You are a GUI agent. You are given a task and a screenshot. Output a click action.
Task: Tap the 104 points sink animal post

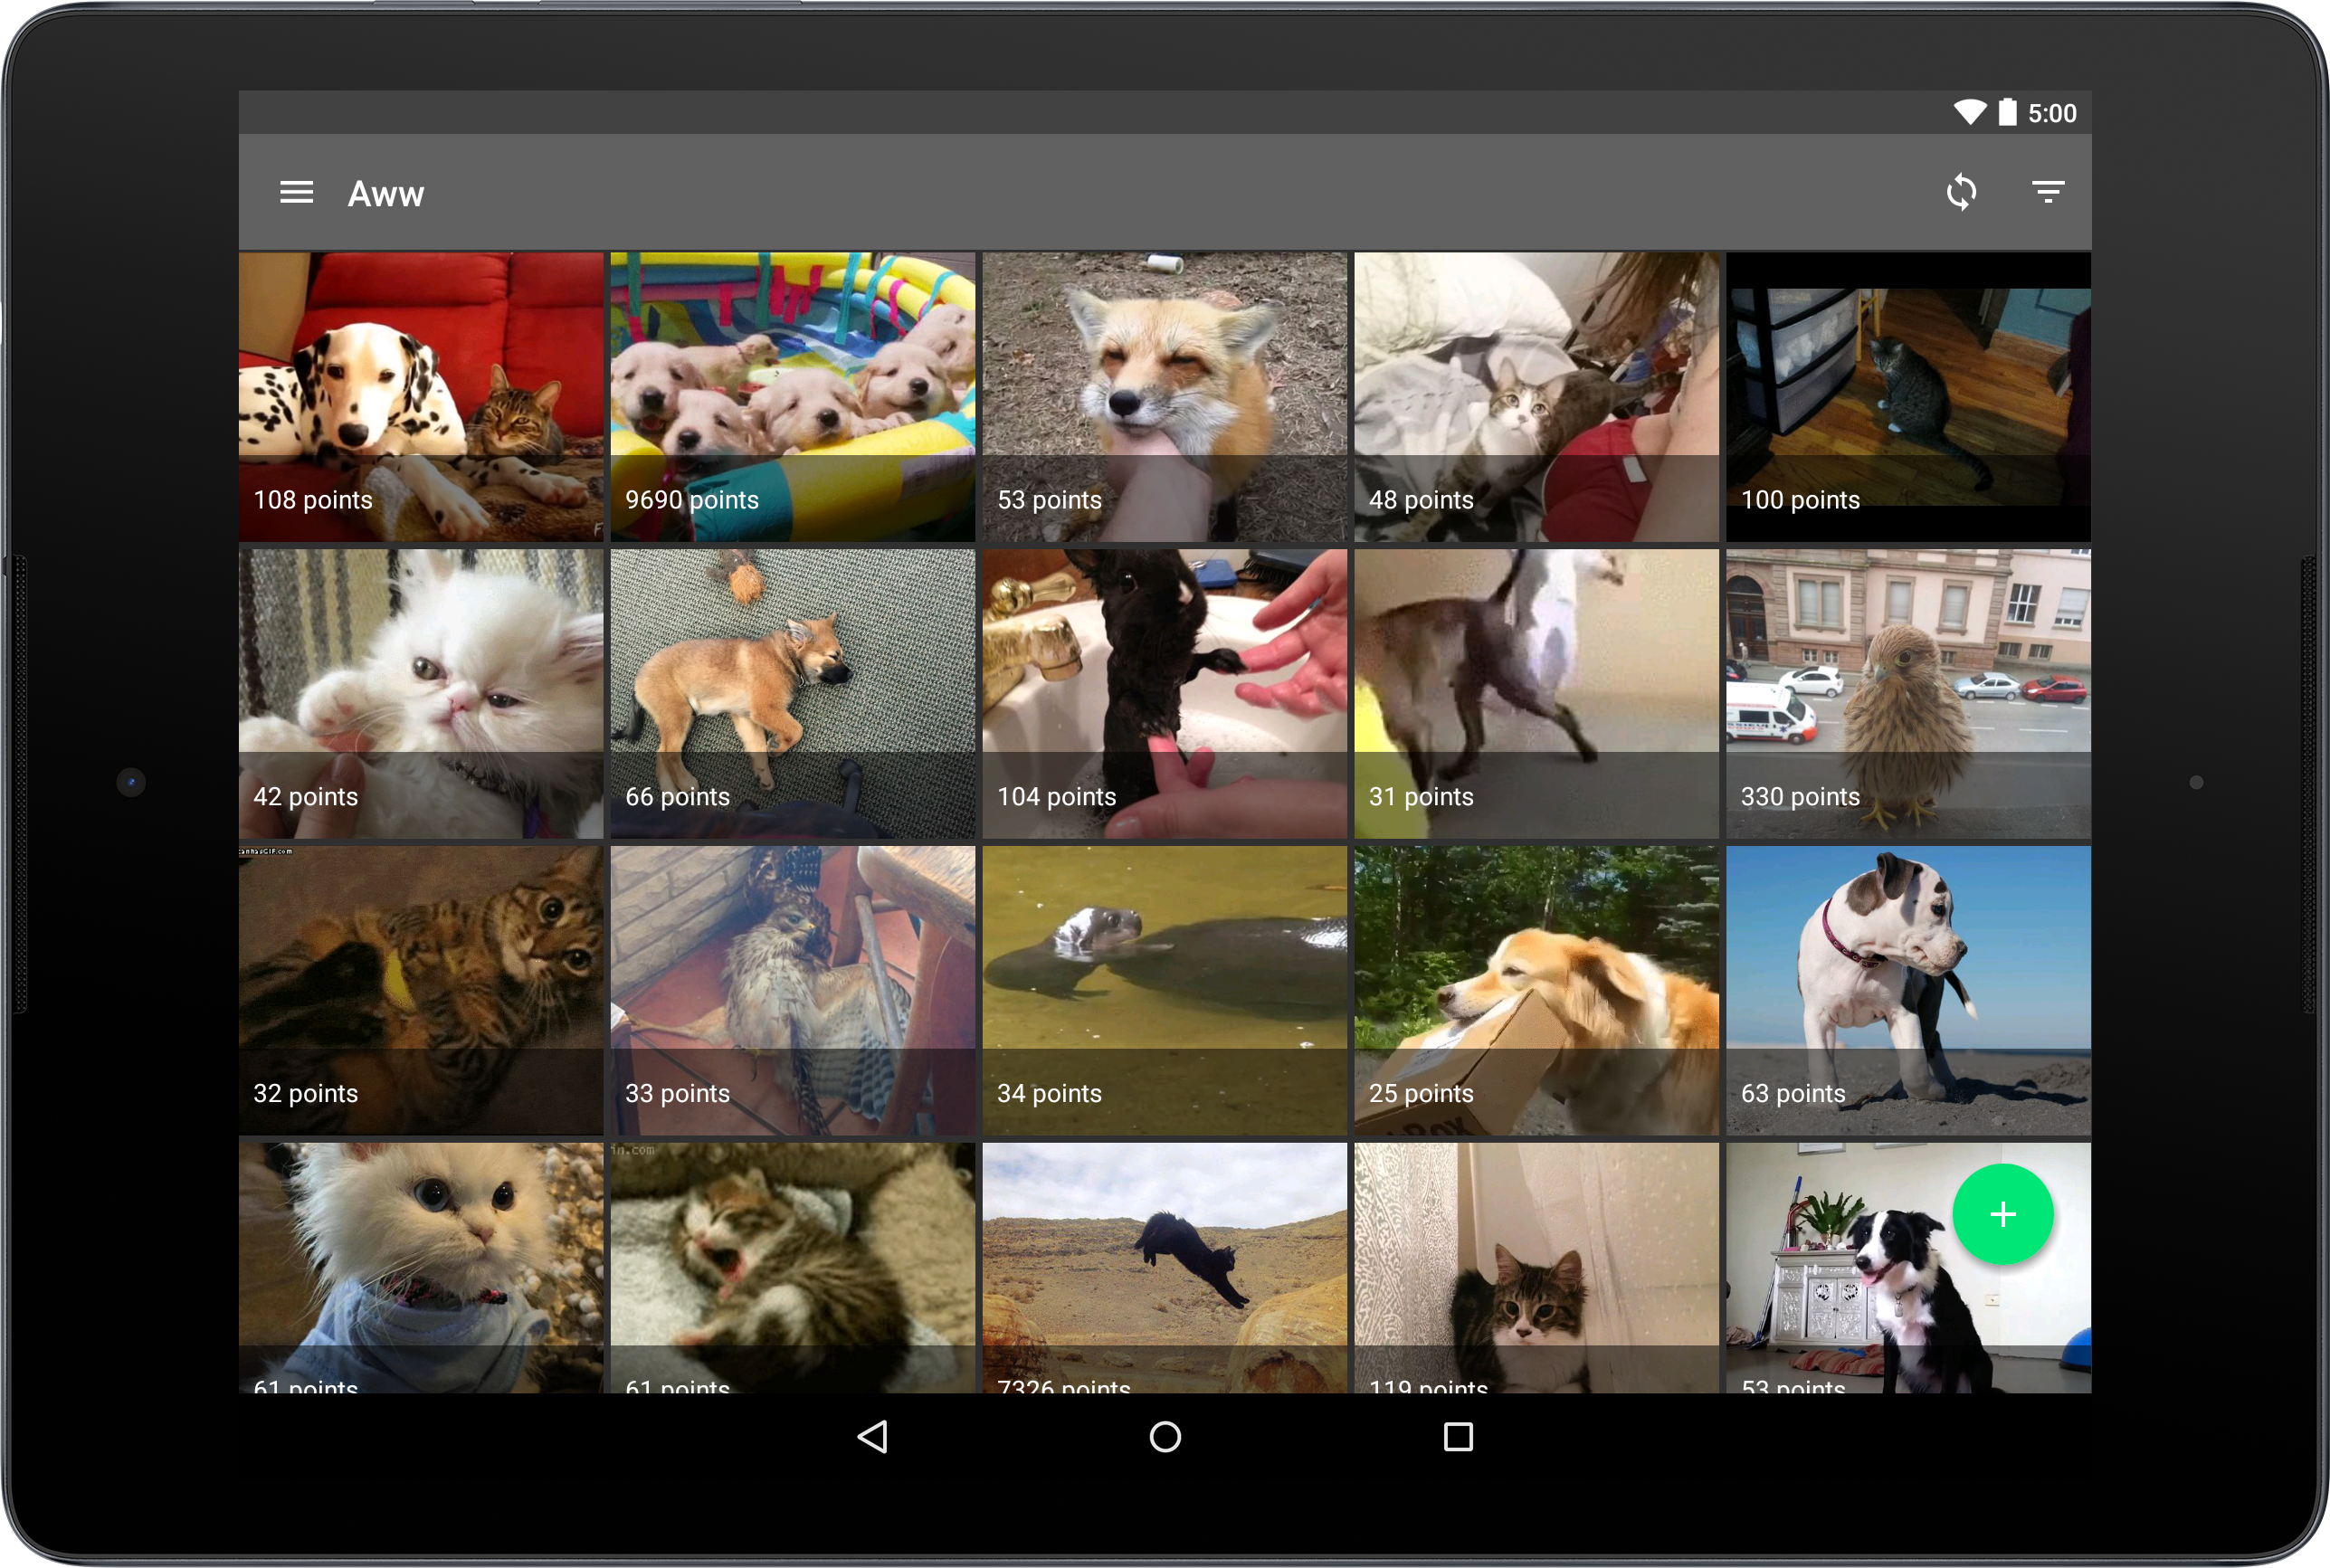tap(1164, 692)
